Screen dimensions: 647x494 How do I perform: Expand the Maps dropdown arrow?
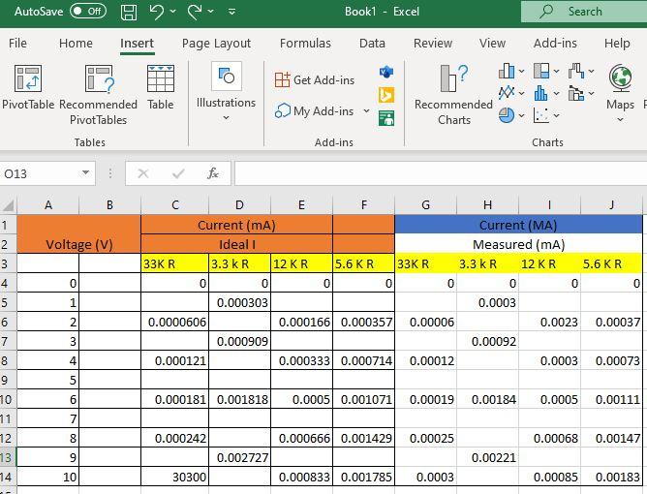tap(620, 120)
